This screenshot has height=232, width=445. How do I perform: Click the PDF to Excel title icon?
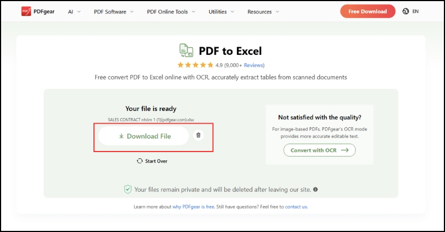click(x=186, y=51)
